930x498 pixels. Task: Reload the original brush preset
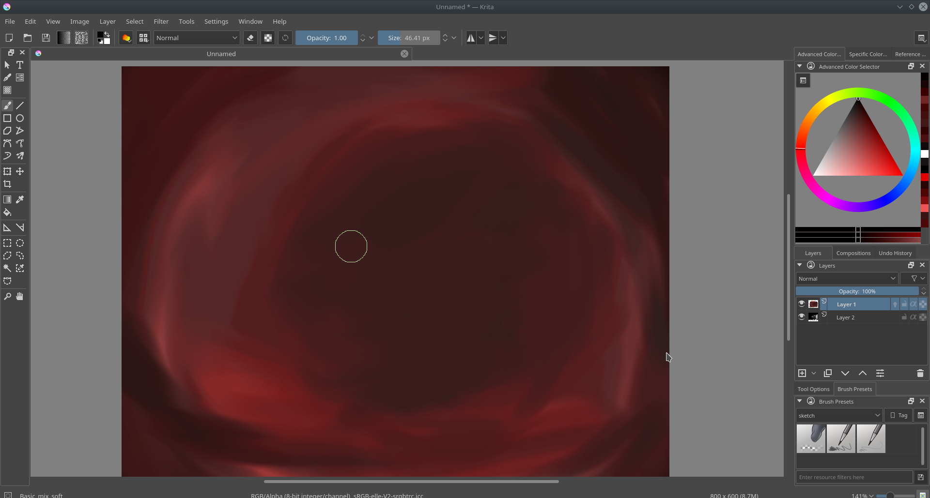coord(285,38)
